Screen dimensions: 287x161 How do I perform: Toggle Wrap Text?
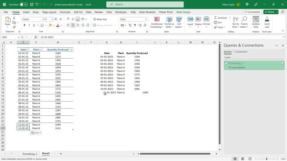click(100, 19)
